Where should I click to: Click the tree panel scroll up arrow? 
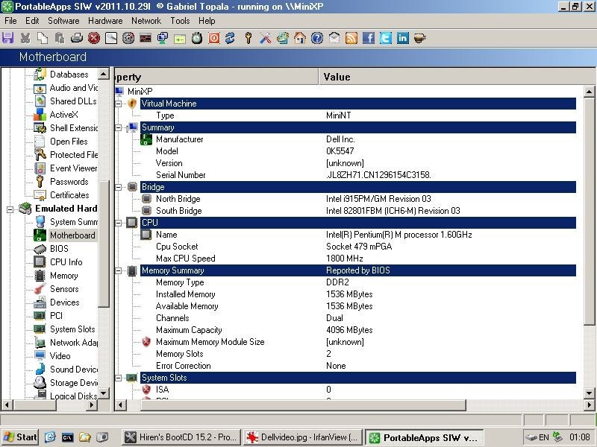tap(104, 74)
